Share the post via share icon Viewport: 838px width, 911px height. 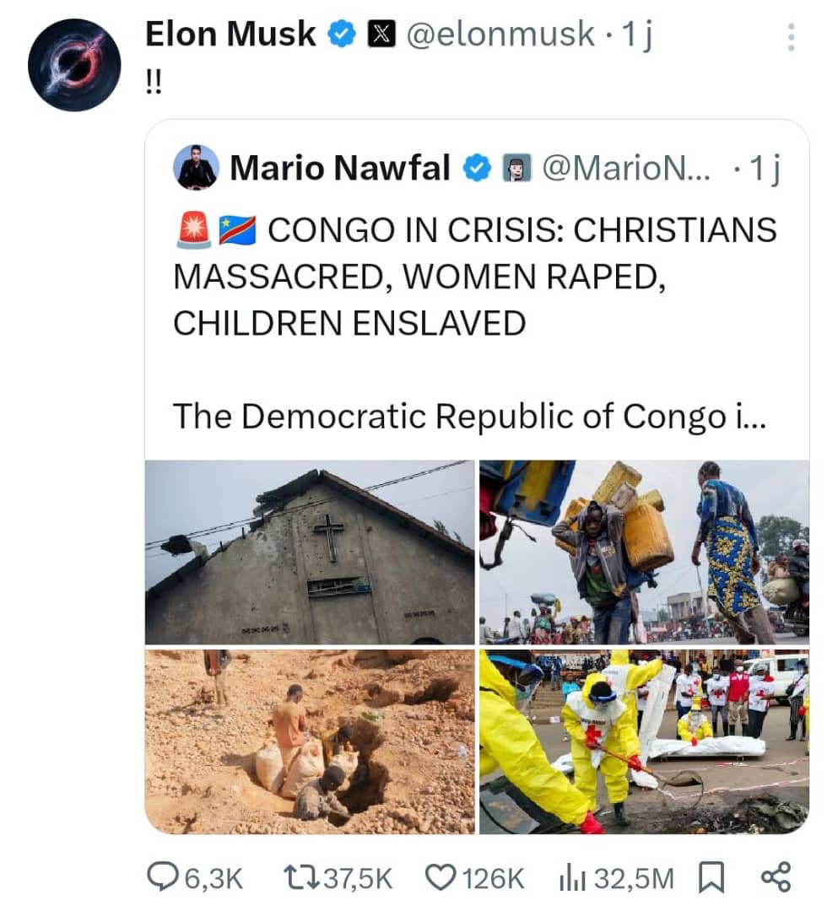tap(776, 877)
